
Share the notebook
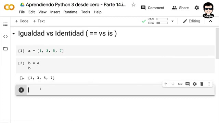(x=180, y=8)
